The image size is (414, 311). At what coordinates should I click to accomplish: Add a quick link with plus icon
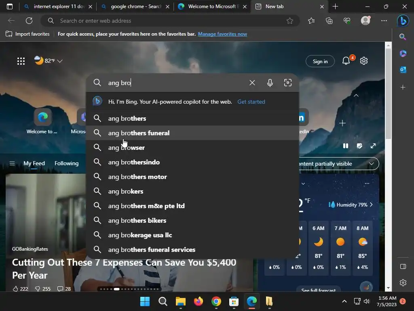coord(342,123)
